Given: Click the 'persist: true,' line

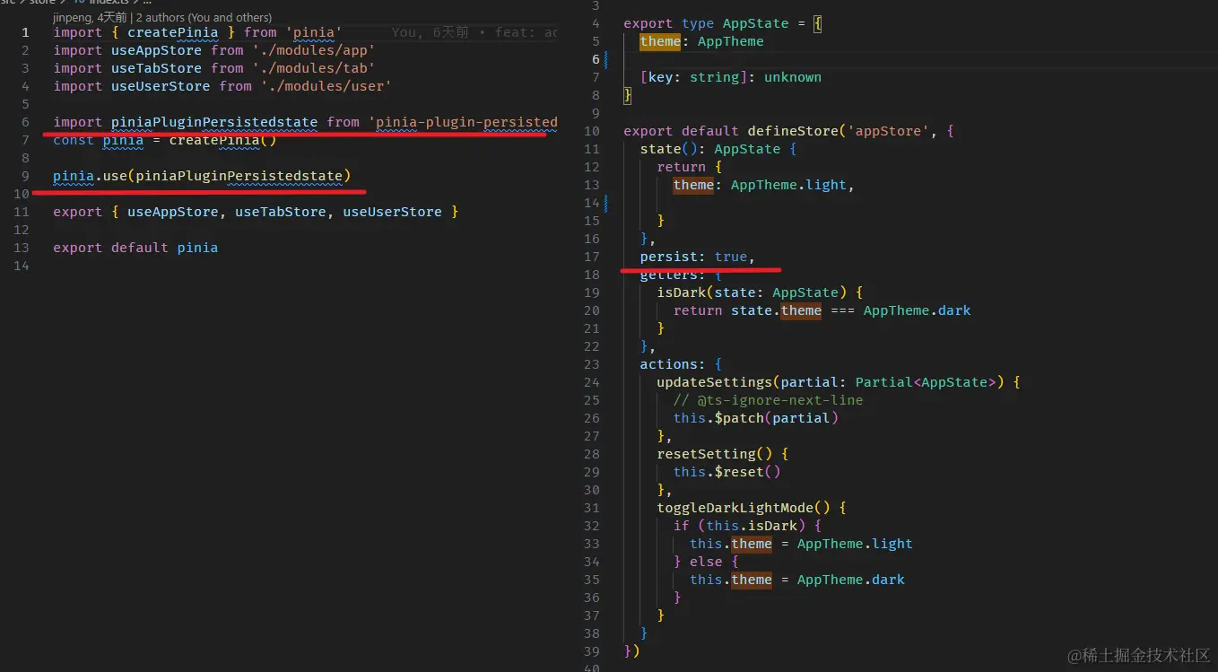Looking at the screenshot, I should (x=698, y=257).
